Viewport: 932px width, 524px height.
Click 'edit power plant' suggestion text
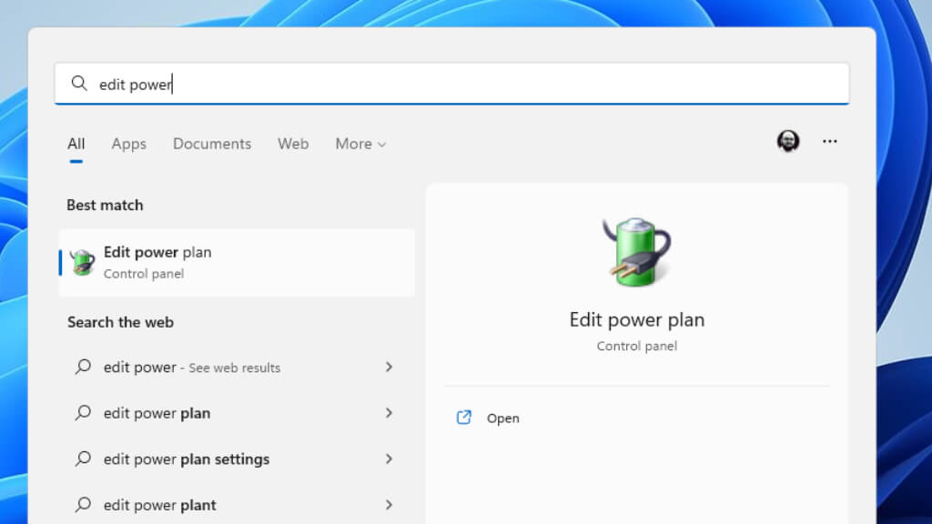click(x=160, y=505)
